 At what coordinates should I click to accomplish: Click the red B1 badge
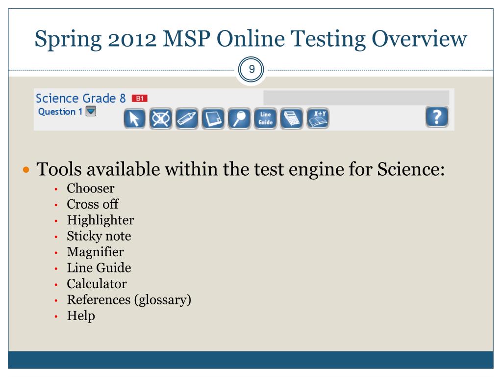(140, 98)
